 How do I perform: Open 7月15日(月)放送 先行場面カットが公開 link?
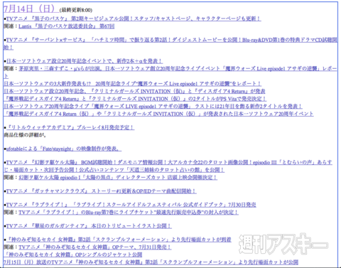[151, 262]
